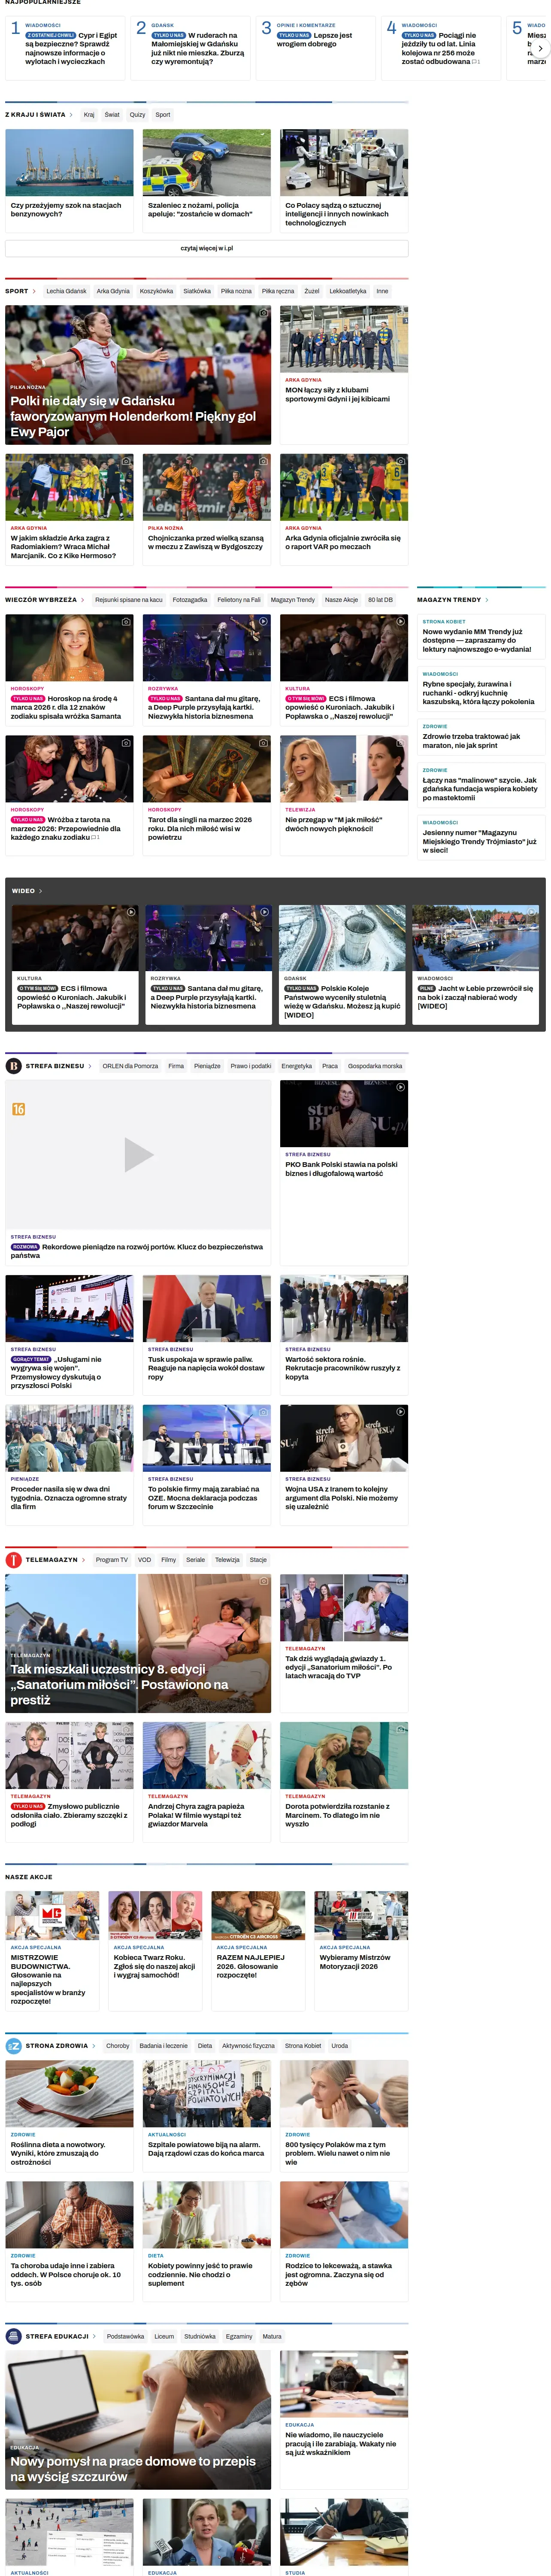Click the chevron after 'Strona Zdrowia' heading
The image size is (551, 2576).
[94, 2046]
